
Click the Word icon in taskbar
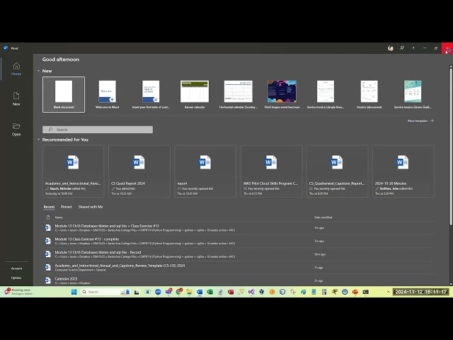click(200, 292)
